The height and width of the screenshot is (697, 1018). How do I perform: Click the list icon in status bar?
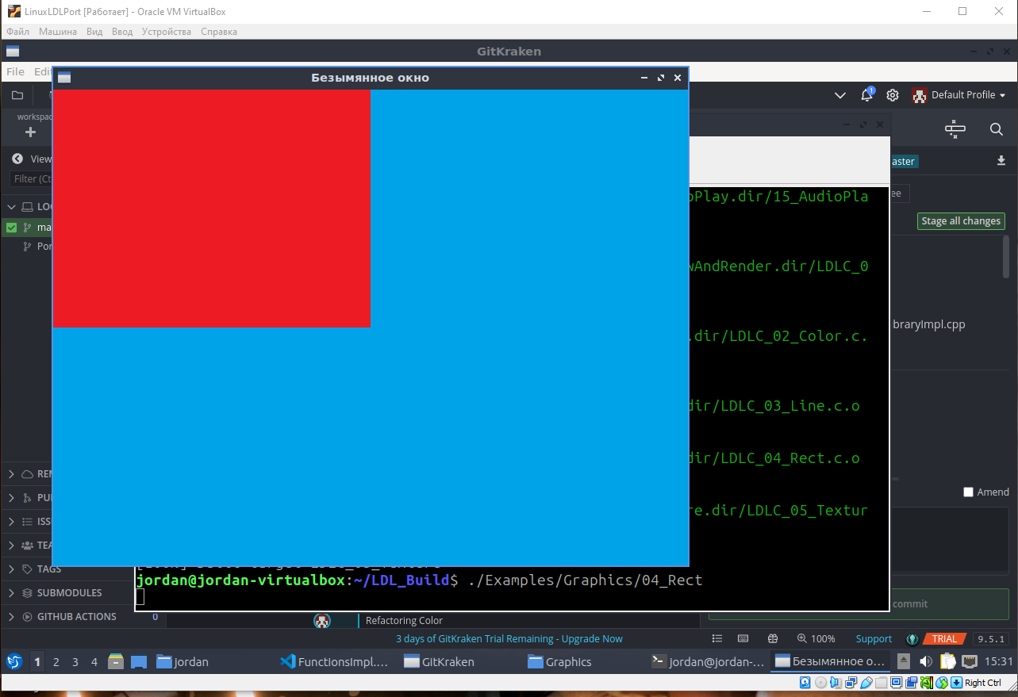pos(717,638)
